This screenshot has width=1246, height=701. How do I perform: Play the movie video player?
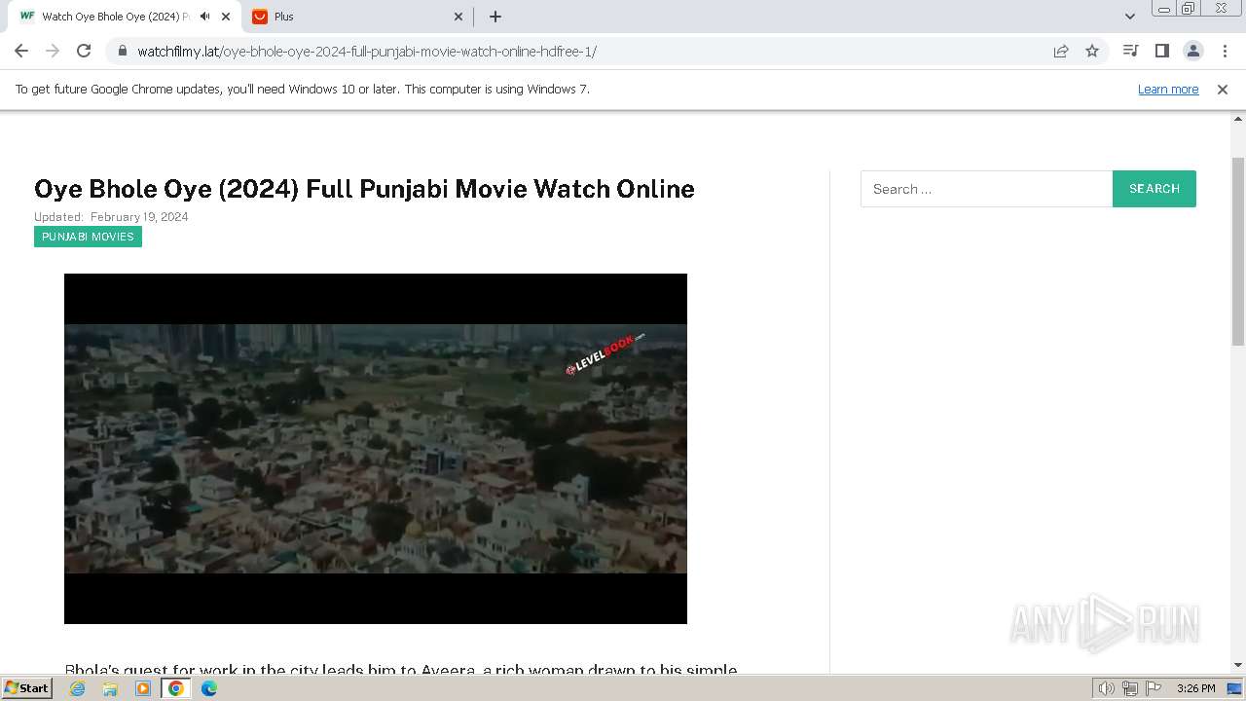[x=376, y=449]
